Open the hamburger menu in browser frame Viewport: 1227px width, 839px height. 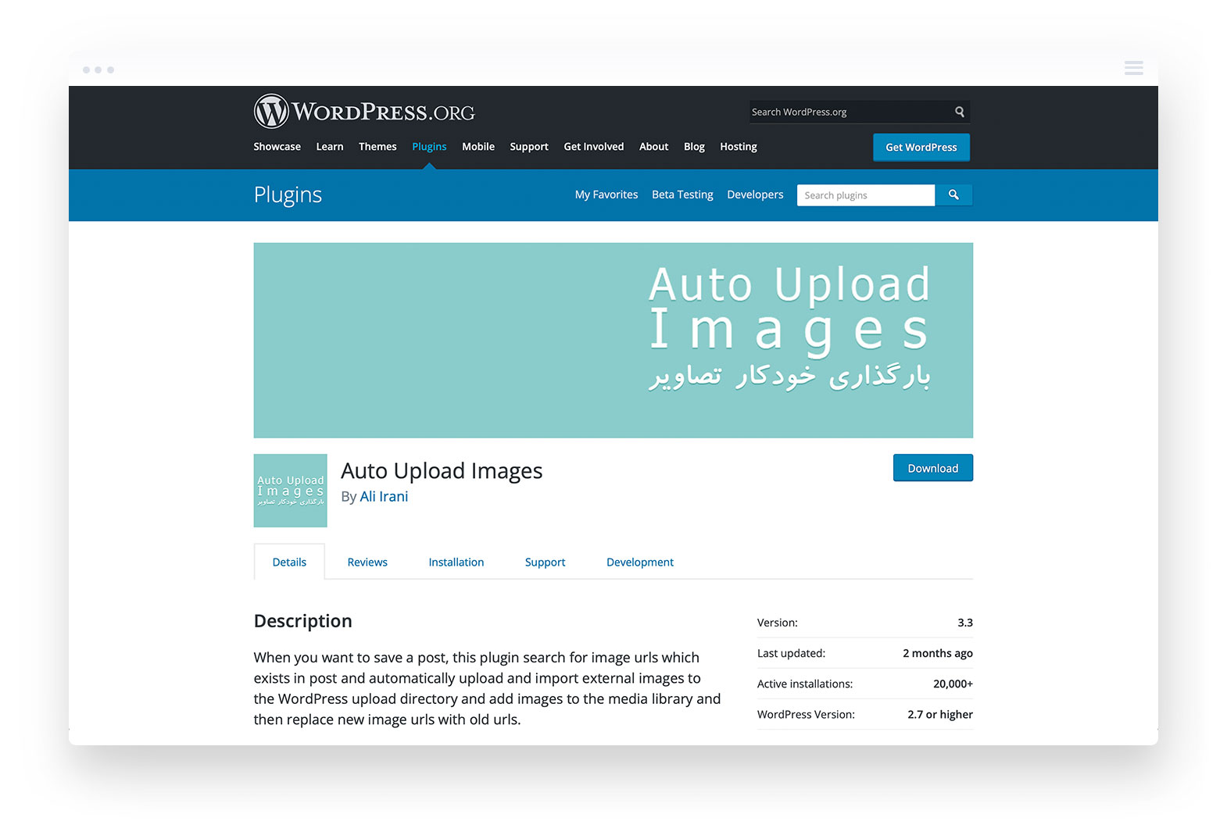point(1134,69)
